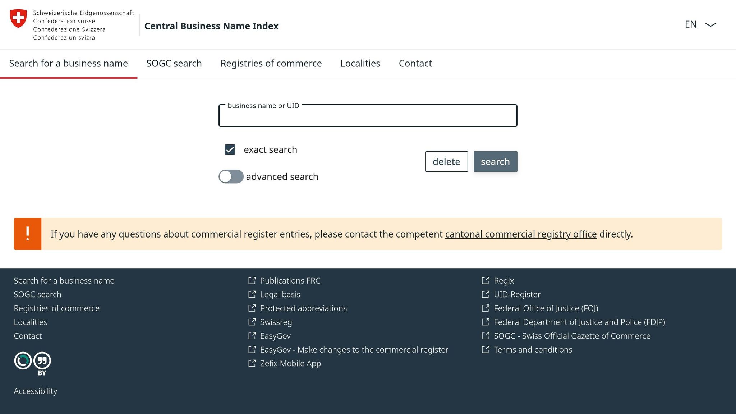Screen dimensions: 736x414
Task: Click external link icon beside Zefix Mobile App
Action: pos(252,363)
